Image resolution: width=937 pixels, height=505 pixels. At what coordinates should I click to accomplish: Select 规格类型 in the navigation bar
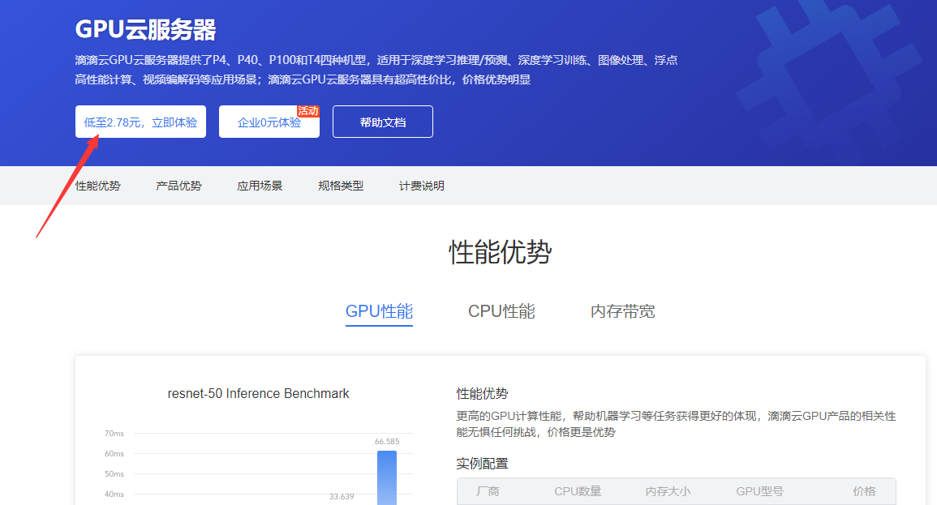341,186
